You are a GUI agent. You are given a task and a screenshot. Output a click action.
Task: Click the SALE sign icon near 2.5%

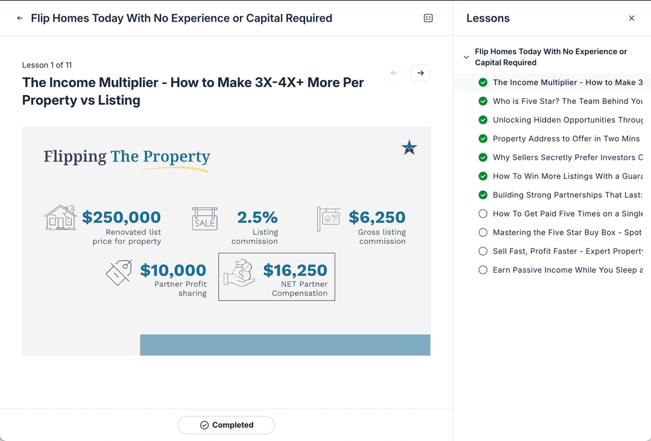pyautogui.click(x=205, y=221)
